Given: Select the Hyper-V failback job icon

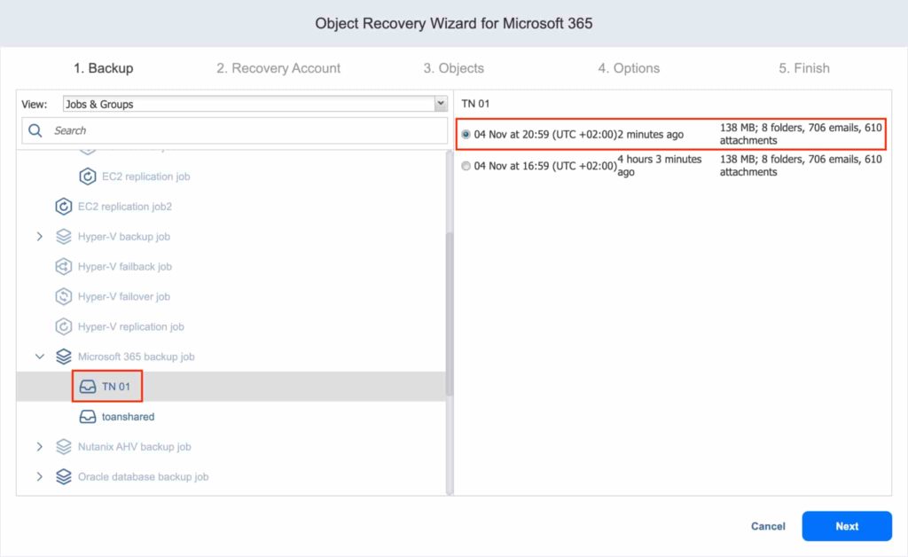Looking at the screenshot, I should [x=63, y=266].
